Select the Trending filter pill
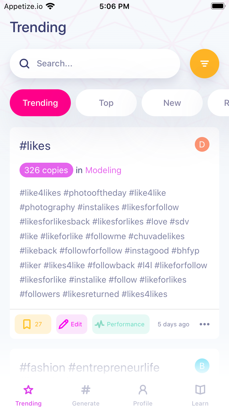229x408 pixels. 40,103
